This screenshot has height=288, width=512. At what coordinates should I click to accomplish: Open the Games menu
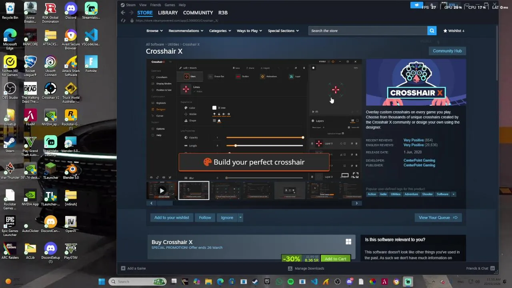(x=170, y=5)
